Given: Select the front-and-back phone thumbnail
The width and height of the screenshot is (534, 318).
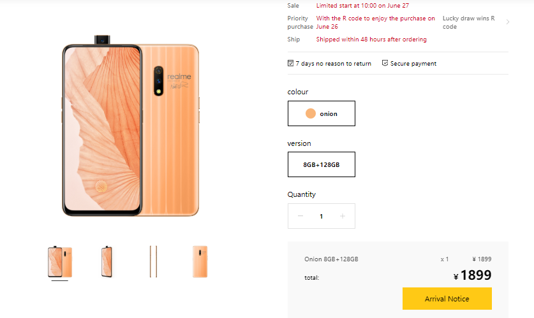Looking at the screenshot, I should (60, 262).
